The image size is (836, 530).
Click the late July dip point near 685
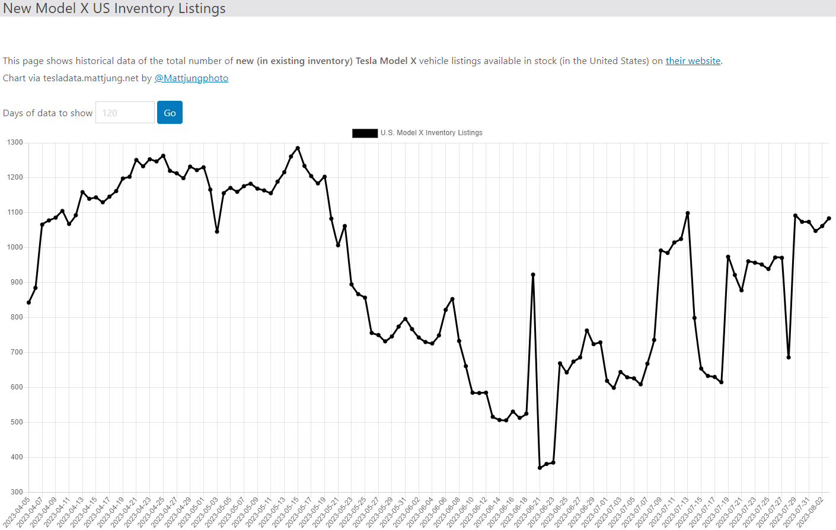pyautogui.click(x=789, y=357)
